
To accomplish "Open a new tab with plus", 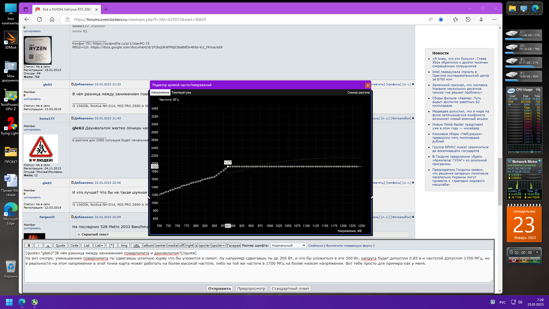I will tap(106, 9).
